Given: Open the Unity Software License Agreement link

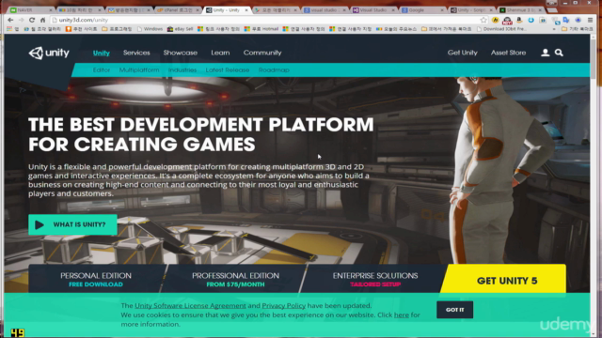Looking at the screenshot, I should [190, 306].
